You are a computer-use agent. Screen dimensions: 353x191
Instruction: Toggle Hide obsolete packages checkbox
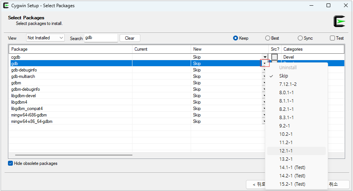point(10,163)
